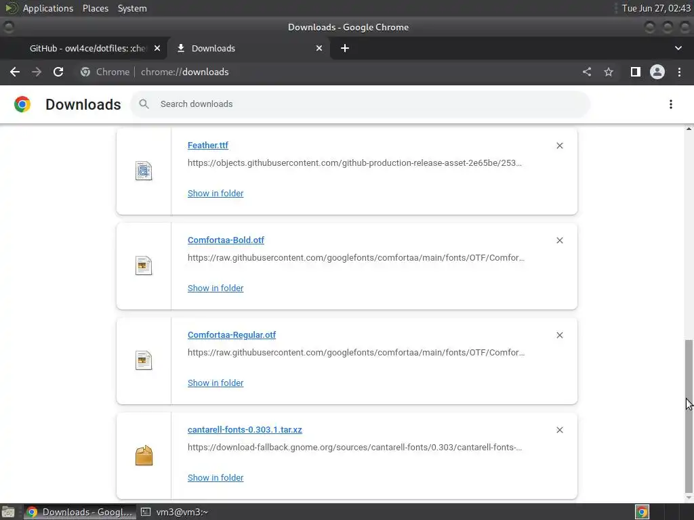Open the Applications menu
Image resolution: width=694 pixels, height=520 pixels.
click(x=48, y=8)
